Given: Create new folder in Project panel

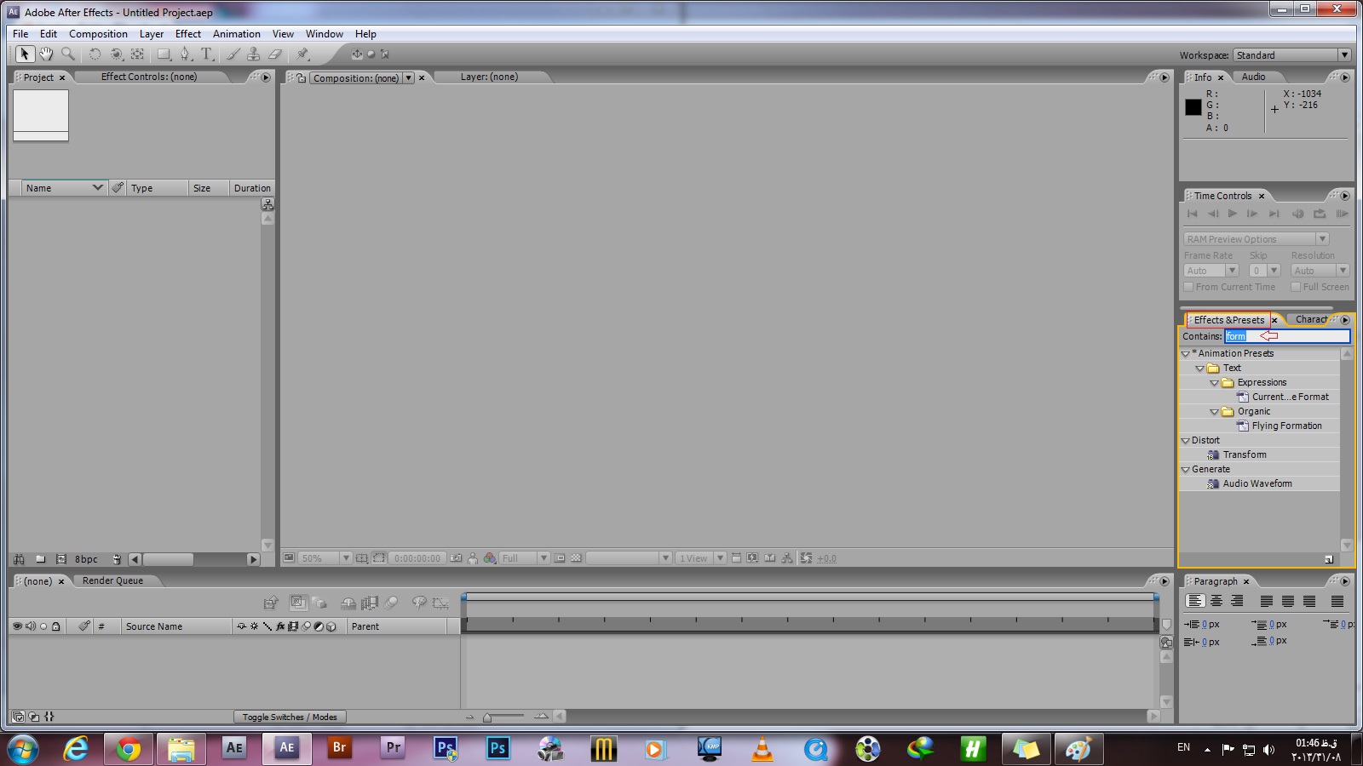Looking at the screenshot, I should [40, 559].
